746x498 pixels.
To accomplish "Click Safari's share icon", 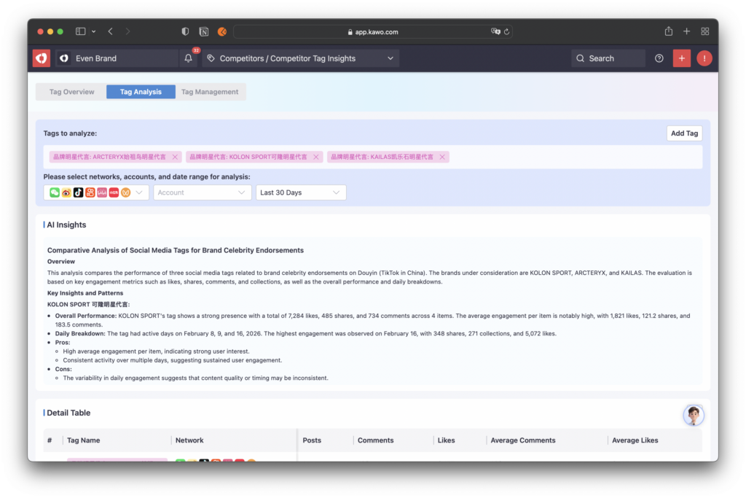I will click(669, 31).
